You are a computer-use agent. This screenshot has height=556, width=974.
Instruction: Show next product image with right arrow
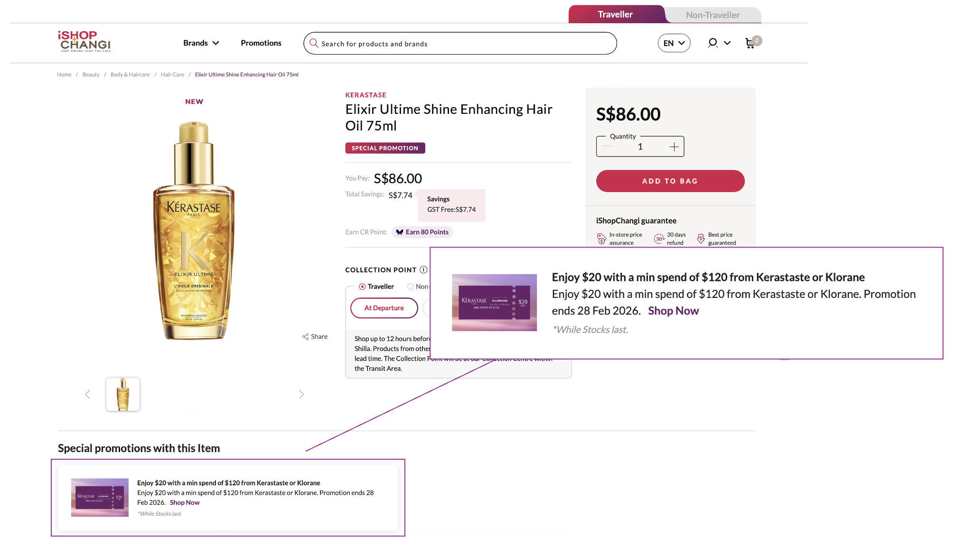coord(301,394)
